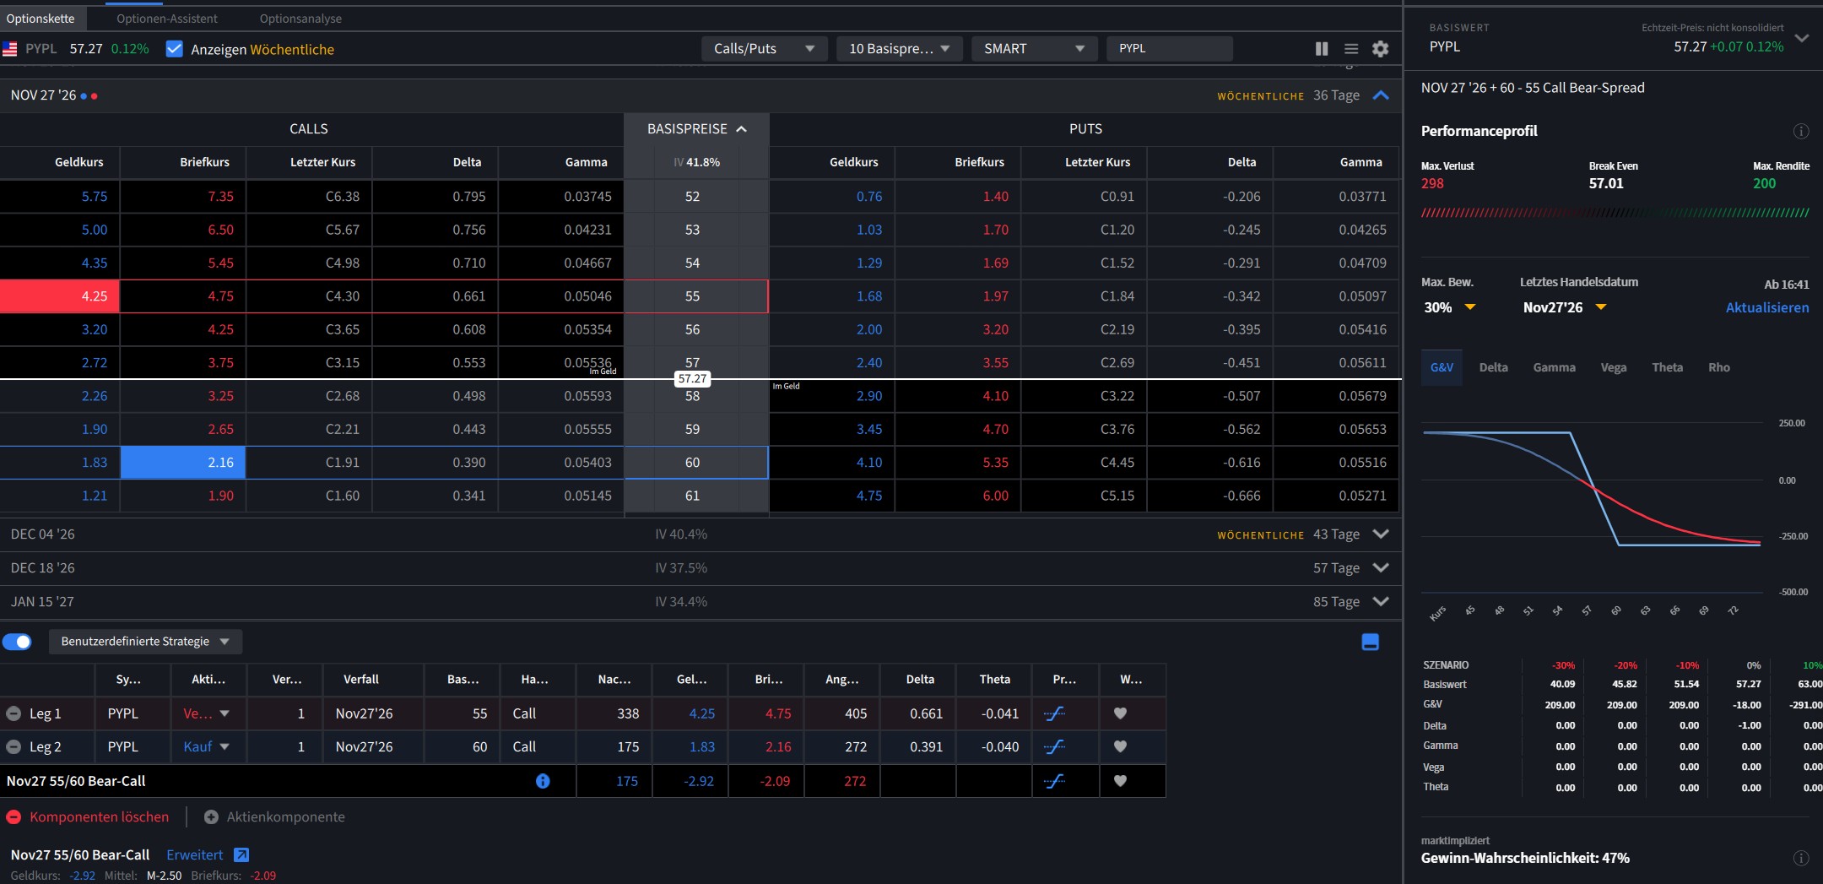Open the Calls/Puts dropdown
The image size is (1823, 884).
765,49
